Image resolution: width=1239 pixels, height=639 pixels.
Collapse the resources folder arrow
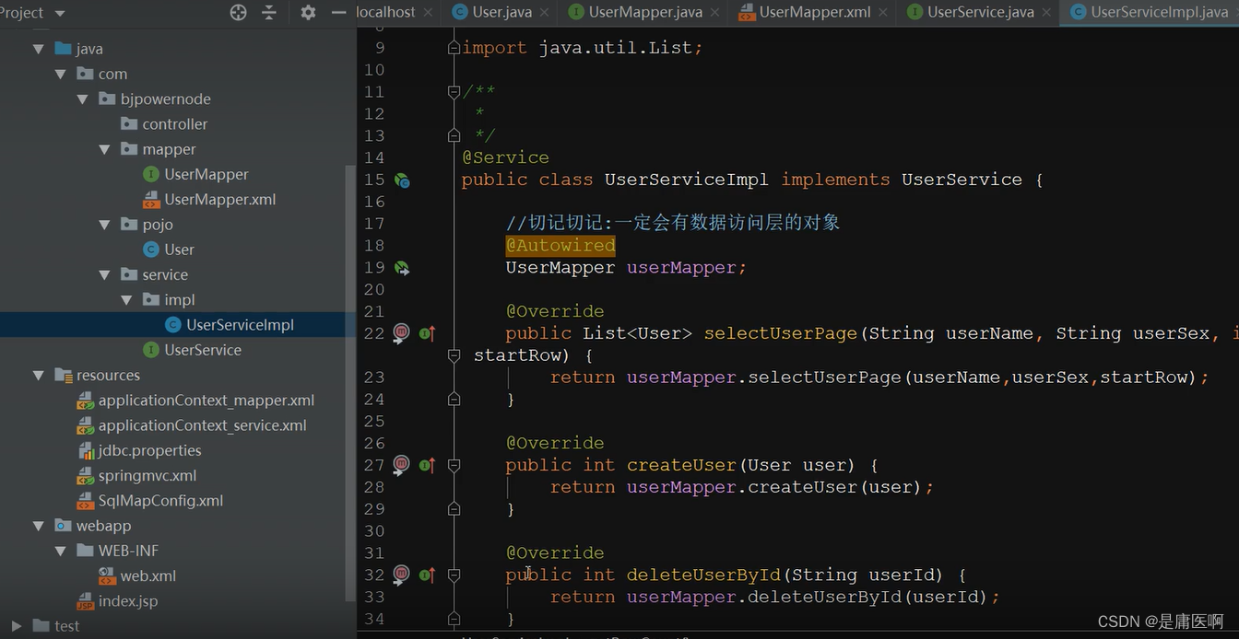click(x=39, y=375)
